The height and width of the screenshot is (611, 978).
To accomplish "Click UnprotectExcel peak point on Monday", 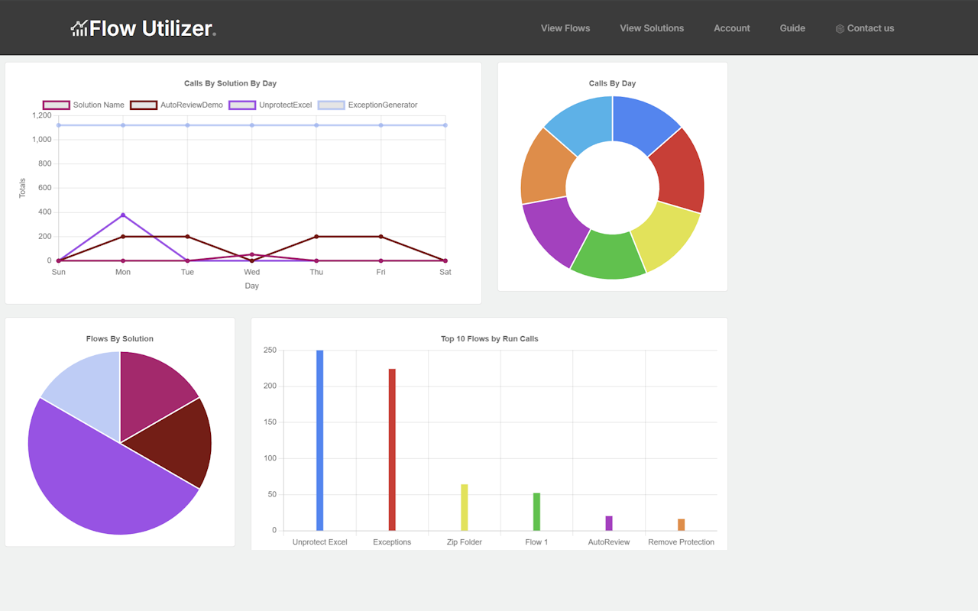I will (x=123, y=215).
